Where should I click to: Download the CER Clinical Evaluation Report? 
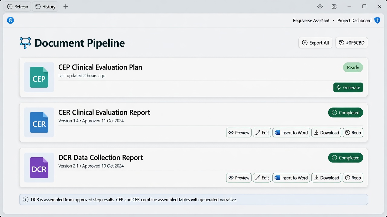pyautogui.click(x=326, y=133)
